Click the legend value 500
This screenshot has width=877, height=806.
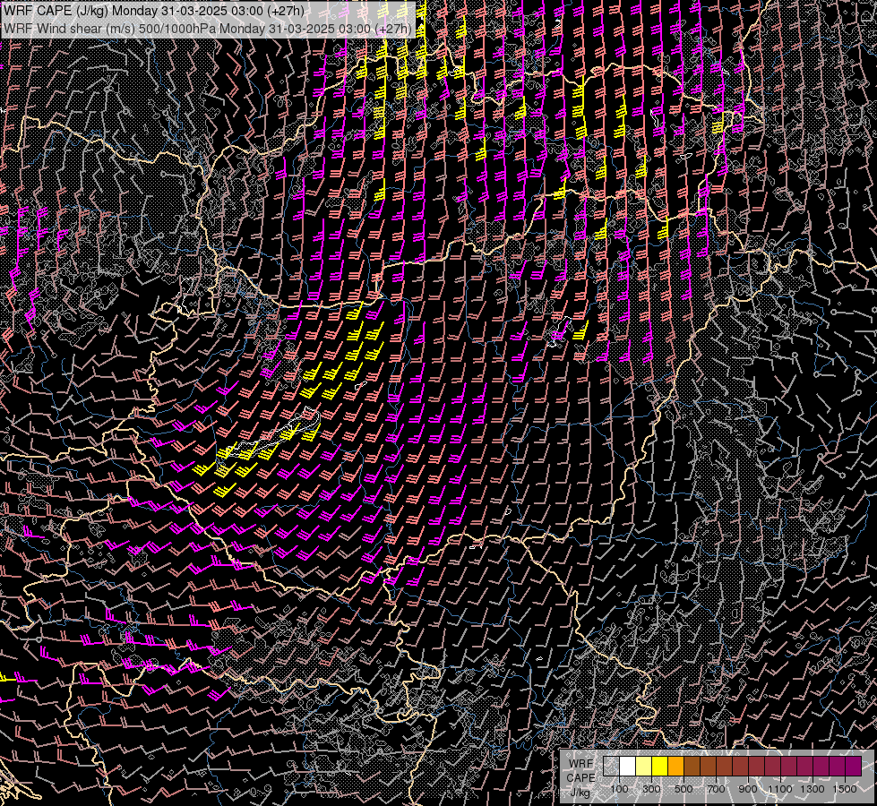pyautogui.click(x=684, y=789)
